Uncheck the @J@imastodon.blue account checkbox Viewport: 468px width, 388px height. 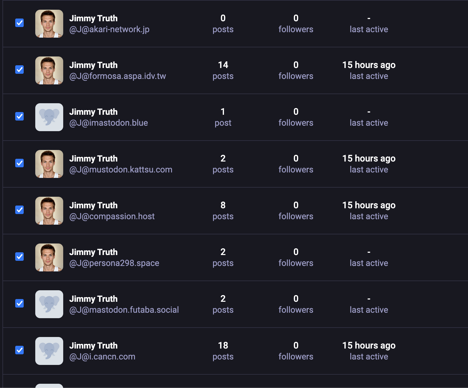(x=19, y=116)
